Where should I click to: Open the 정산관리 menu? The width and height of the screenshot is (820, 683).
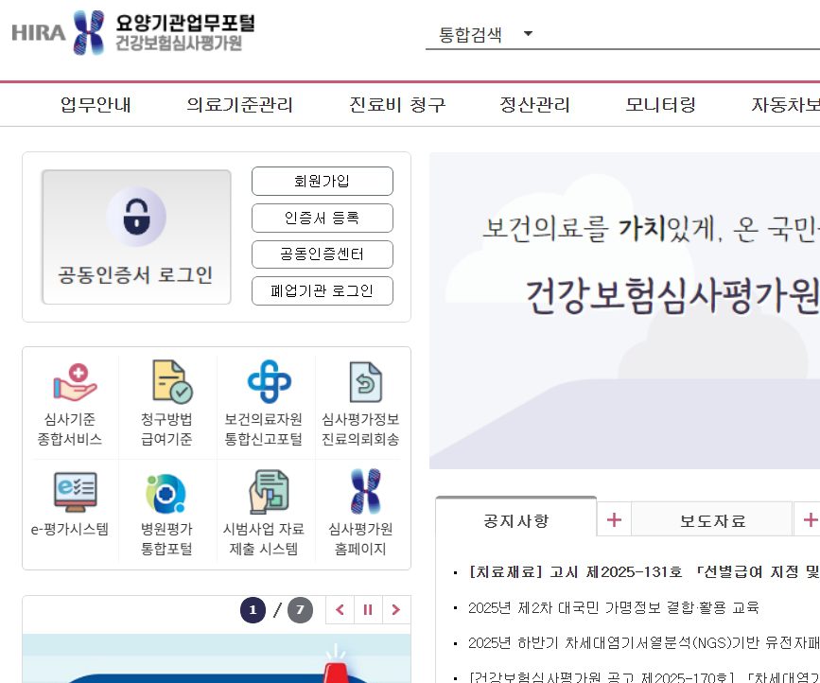click(x=534, y=105)
